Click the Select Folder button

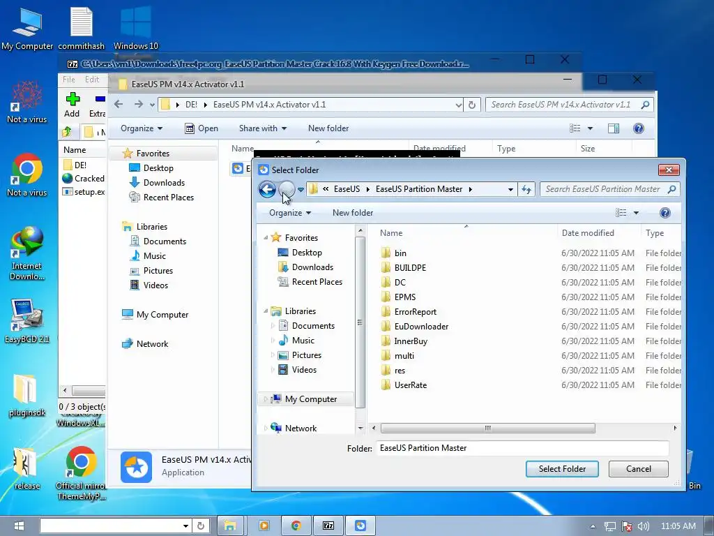click(562, 468)
